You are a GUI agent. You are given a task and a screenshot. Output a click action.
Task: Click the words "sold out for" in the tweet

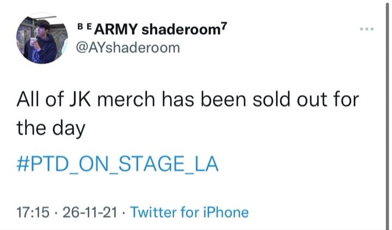pyautogui.click(x=306, y=99)
